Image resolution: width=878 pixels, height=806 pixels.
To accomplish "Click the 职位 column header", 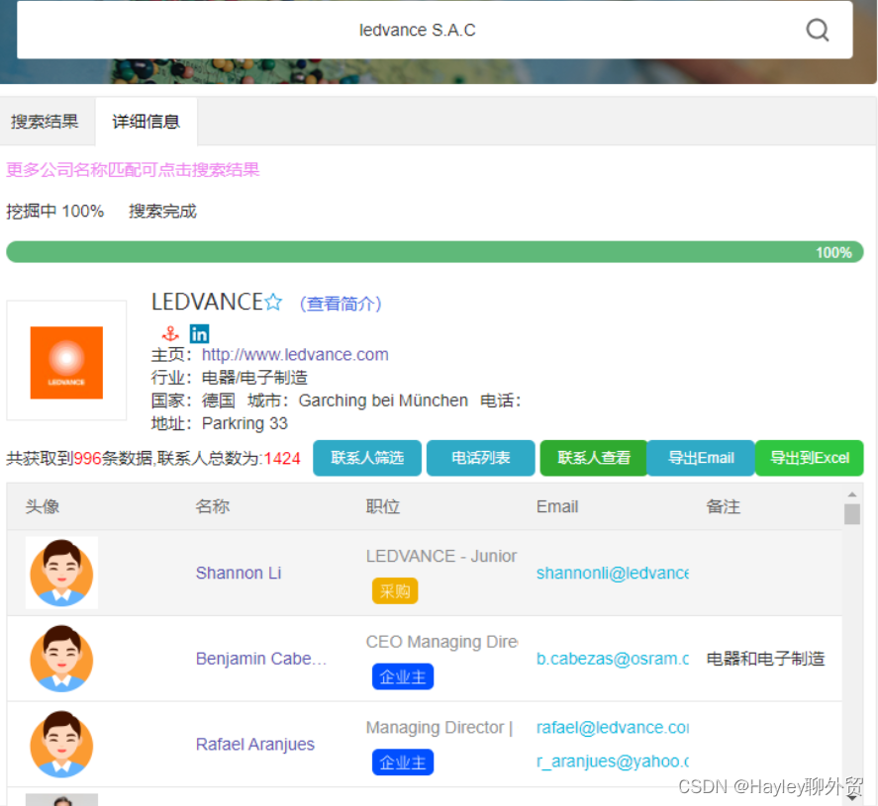I will coord(383,506).
